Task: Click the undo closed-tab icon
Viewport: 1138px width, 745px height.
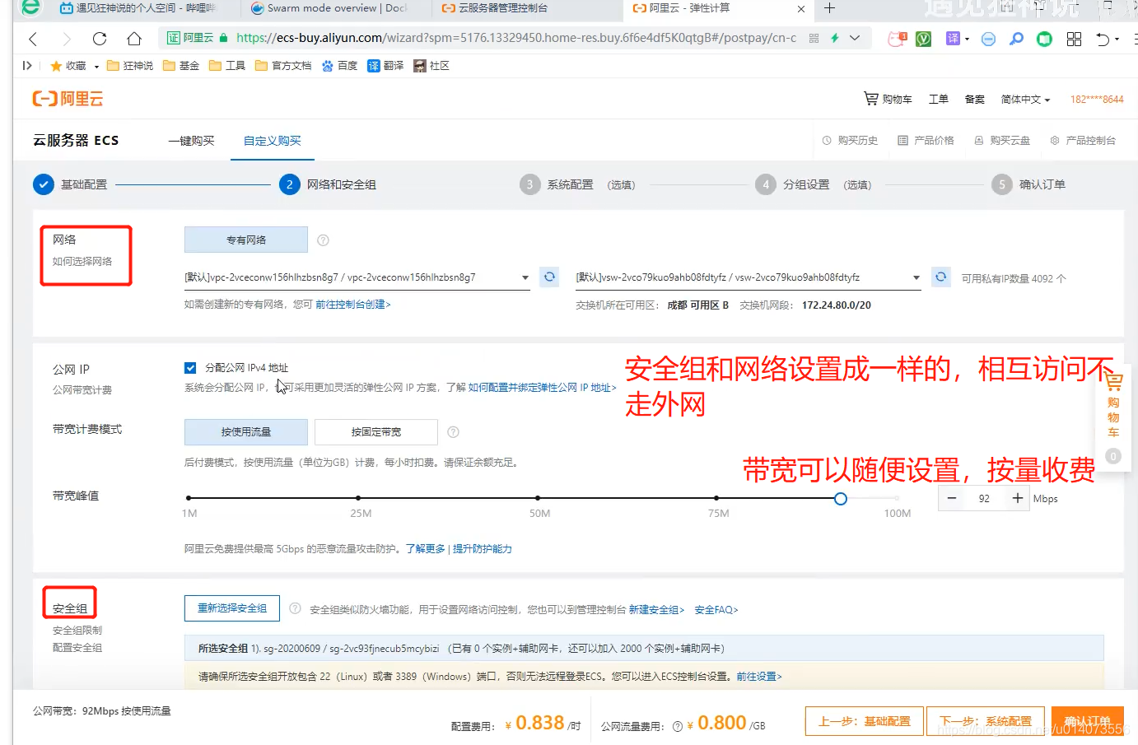Action: [1103, 39]
